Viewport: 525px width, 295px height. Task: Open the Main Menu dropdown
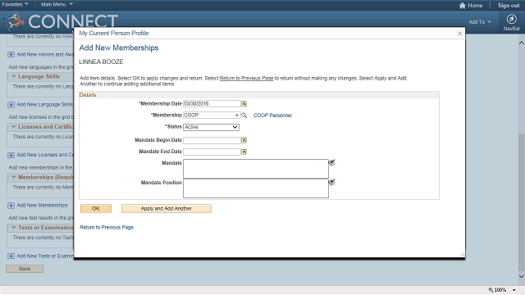pyautogui.click(x=57, y=4)
